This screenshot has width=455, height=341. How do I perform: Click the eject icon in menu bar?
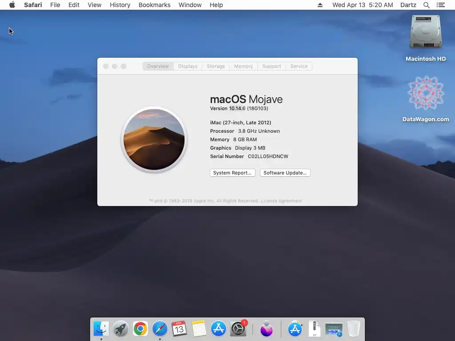(320, 5)
